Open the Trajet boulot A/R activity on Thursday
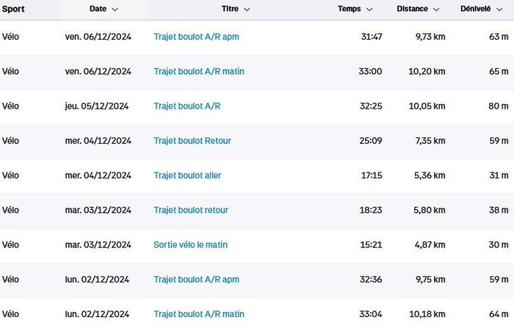The width and height of the screenshot is (514, 331). (x=187, y=106)
